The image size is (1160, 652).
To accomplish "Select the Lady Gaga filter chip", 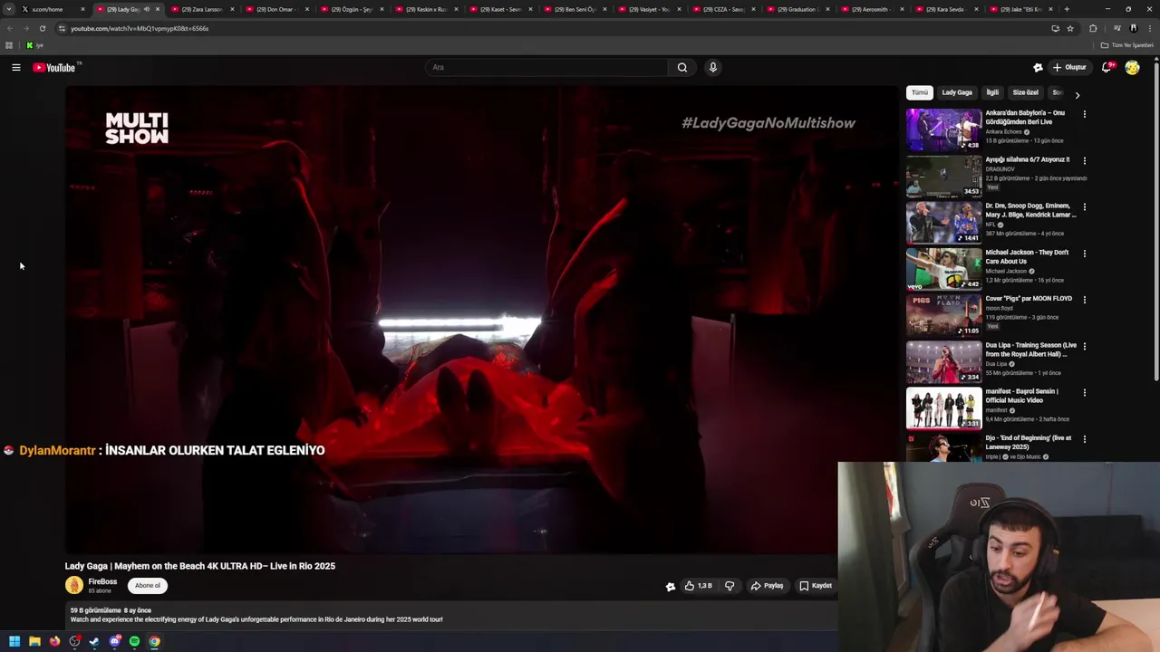I will (957, 92).
